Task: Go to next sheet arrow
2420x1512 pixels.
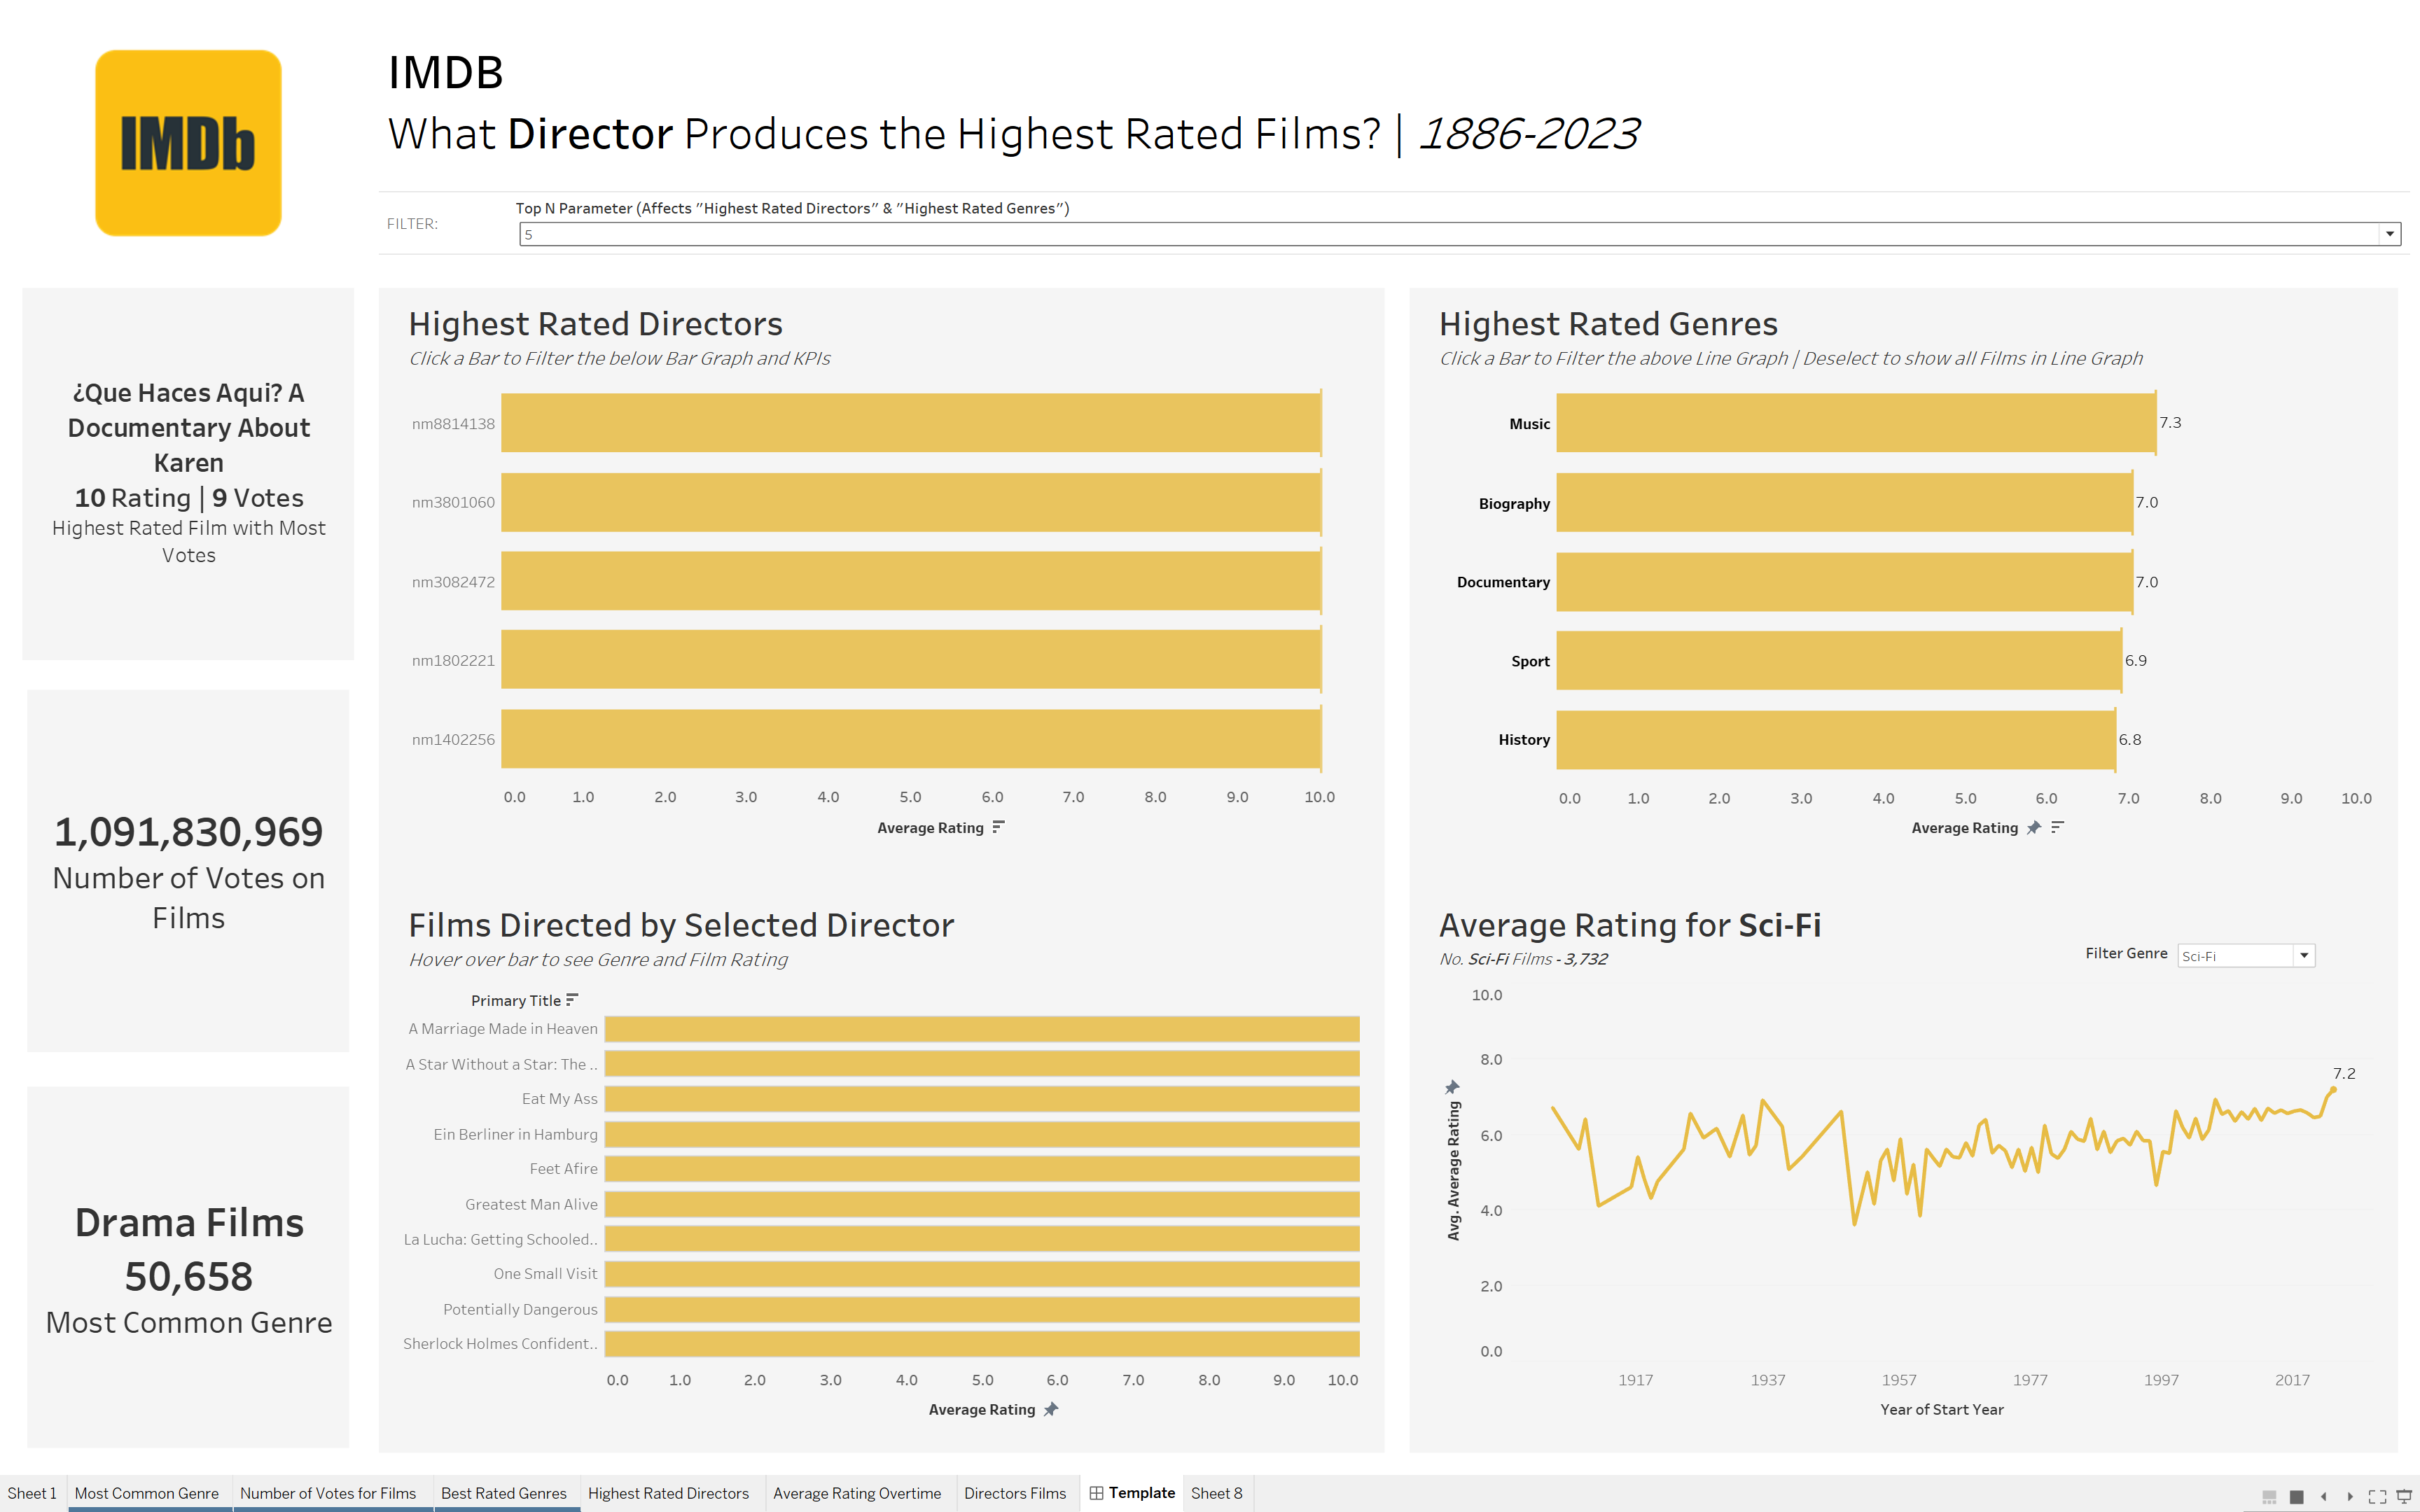Action: click(2350, 1496)
